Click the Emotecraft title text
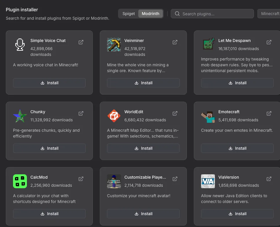Image resolution: width=280 pixels, height=227 pixels. [229, 112]
